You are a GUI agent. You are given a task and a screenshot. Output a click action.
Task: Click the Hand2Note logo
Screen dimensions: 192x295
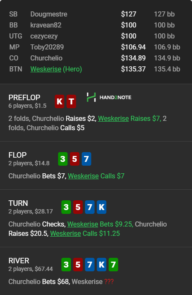(109, 97)
